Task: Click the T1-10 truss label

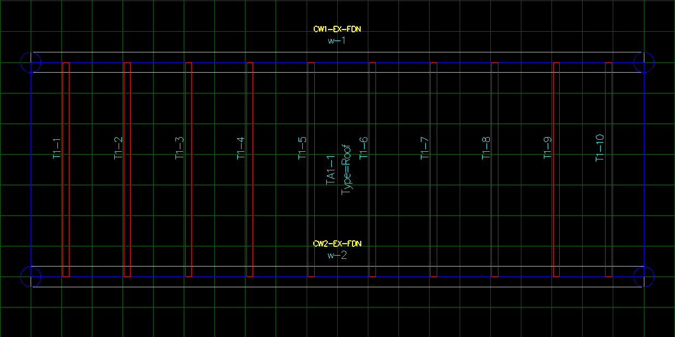Action: point(600,147)
